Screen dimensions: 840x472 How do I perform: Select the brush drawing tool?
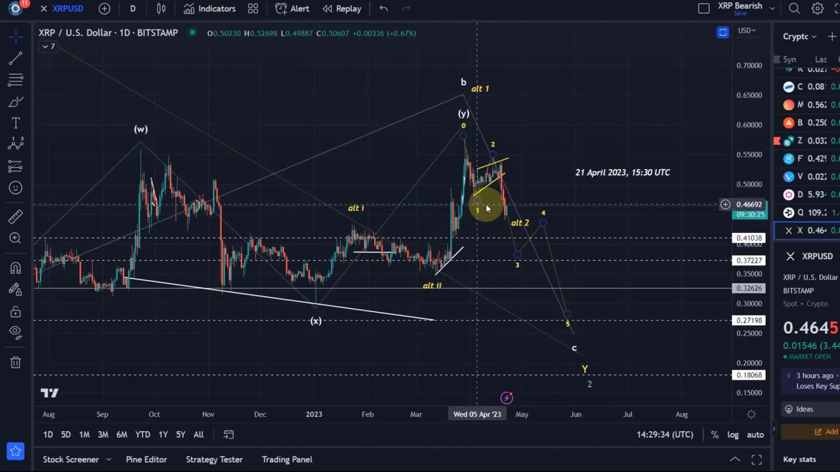tap(16, 102)
